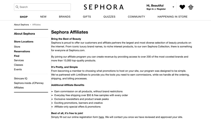Open the Store Locations sidebar link
211x124 pixels.
(24, 42)
